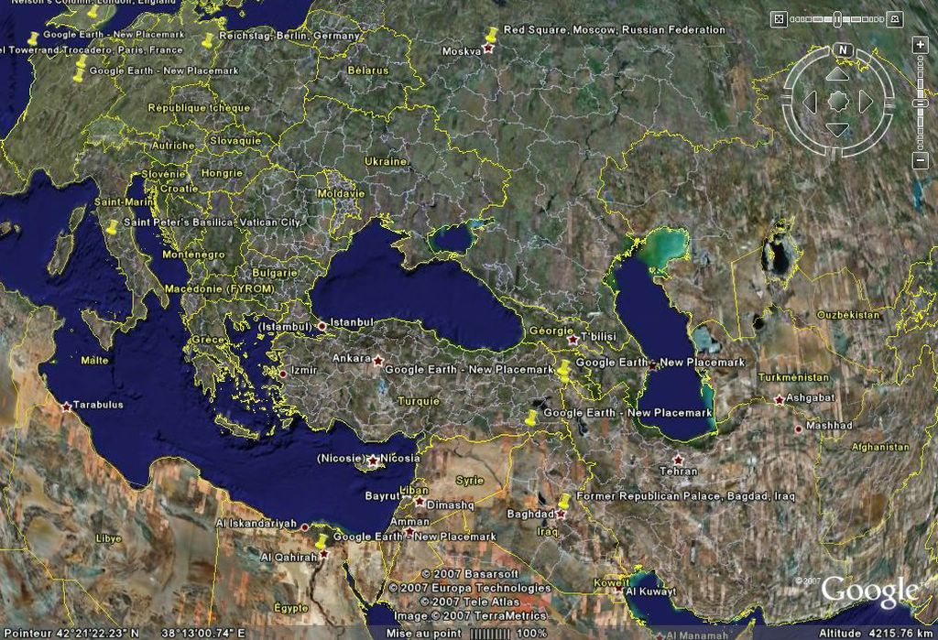Click the Former Republican Palace, Bagdad, Iraq label
938x640 pixels.
pyautogui.click(x=685, y=496)
